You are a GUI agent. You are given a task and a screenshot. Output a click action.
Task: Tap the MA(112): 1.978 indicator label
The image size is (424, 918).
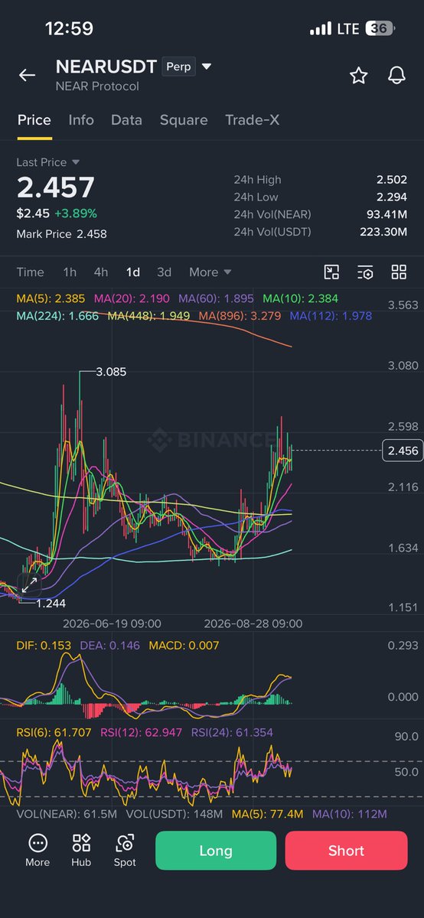point(330,316)
